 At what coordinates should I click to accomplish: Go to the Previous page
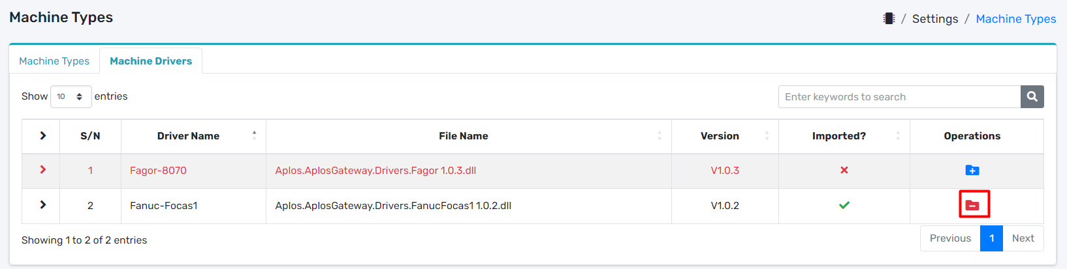pyautogui.click(x=950, y=238)
